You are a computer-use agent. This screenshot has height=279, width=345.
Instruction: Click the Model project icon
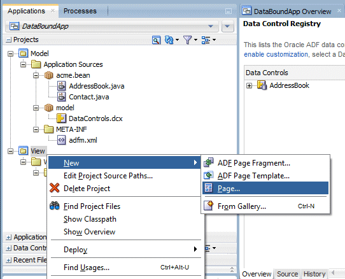(x=23, y=54)
